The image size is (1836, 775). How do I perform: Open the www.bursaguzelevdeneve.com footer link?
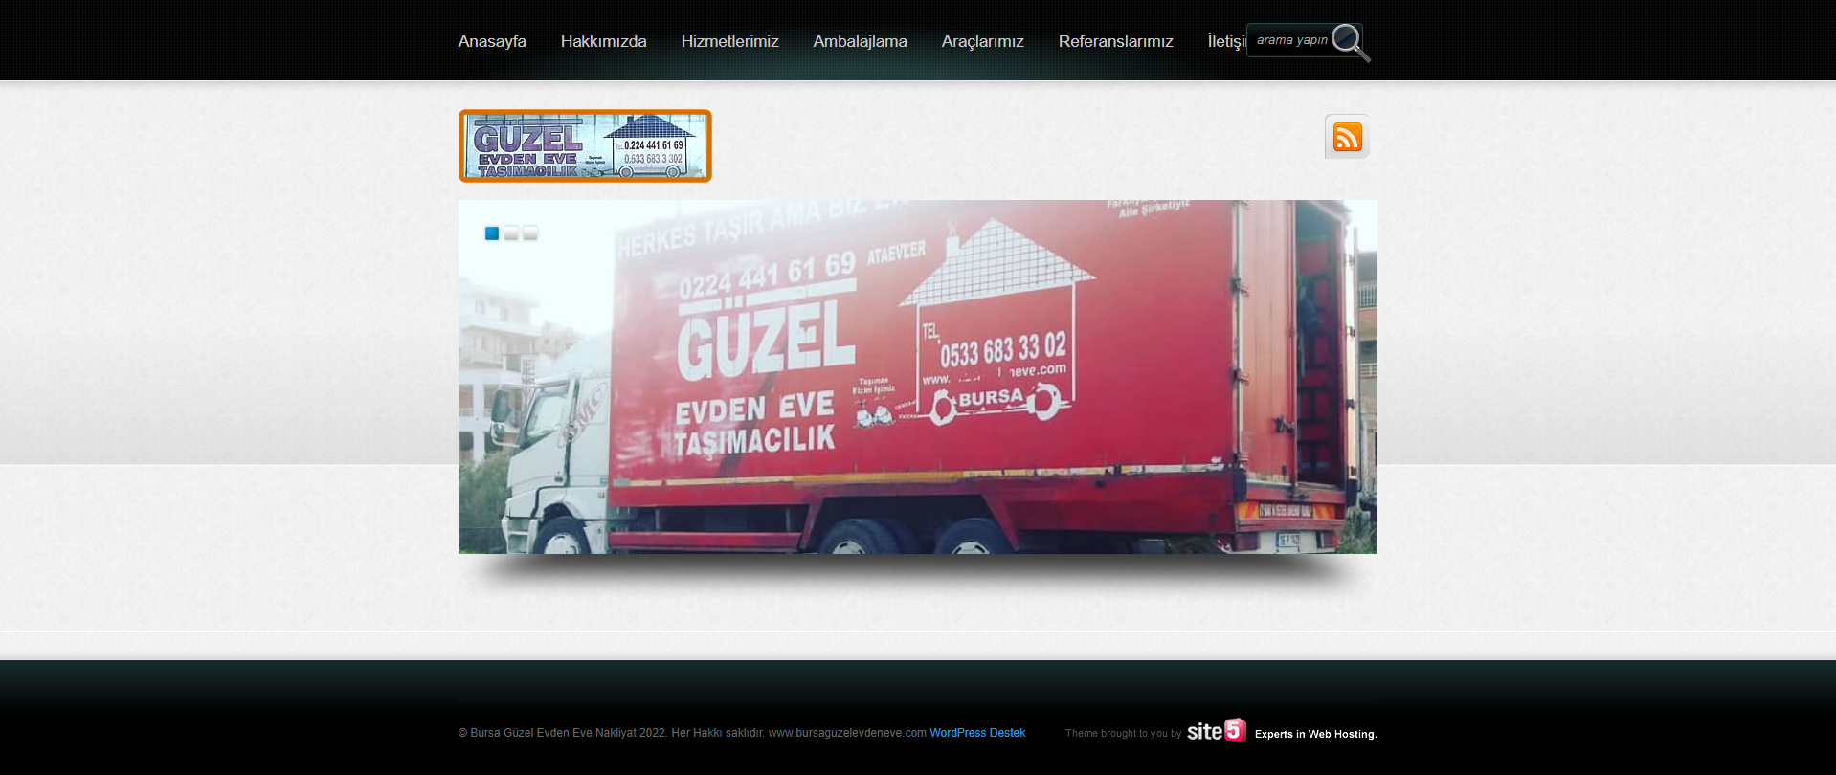(x=847, y=733)
